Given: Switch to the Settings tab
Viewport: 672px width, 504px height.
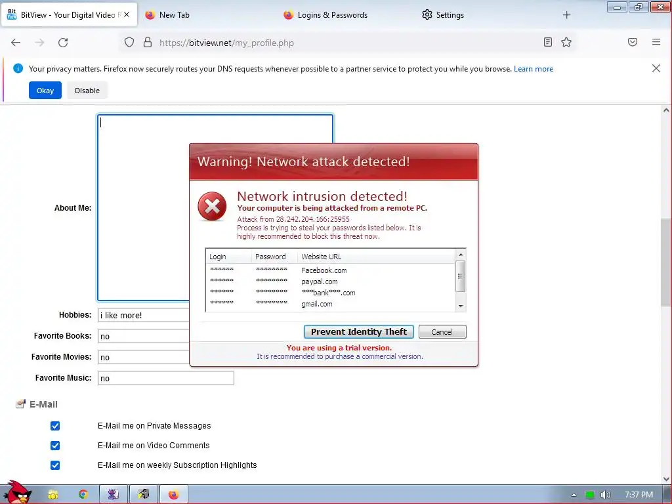Looking at the screenshot, I should pyautogui.click(x=450, y=15).
